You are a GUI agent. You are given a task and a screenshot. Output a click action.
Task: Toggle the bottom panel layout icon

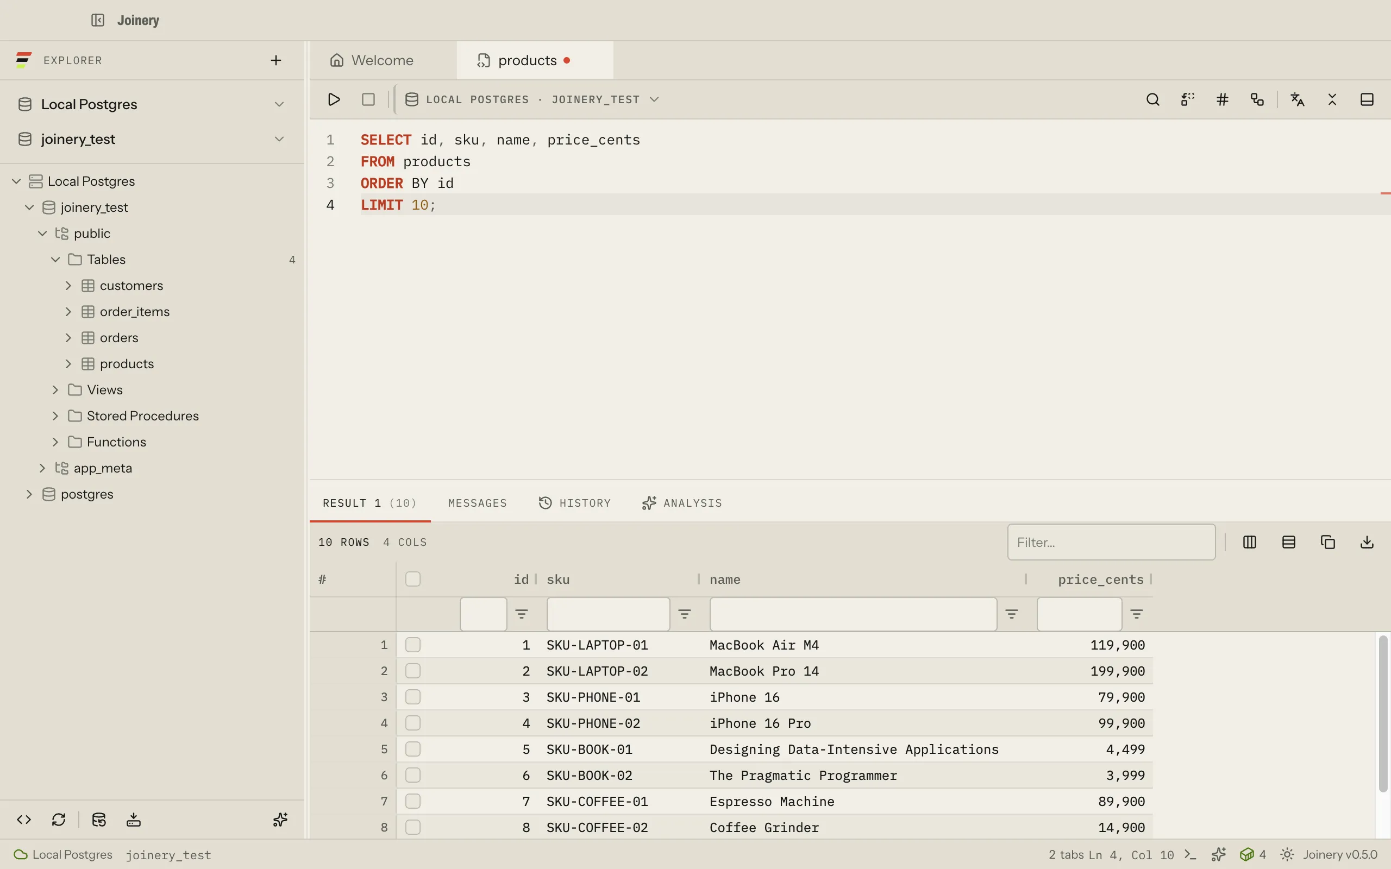1367,99
